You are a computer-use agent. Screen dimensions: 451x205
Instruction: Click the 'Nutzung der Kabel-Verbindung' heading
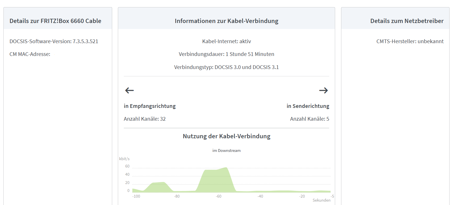pos(227,136)
